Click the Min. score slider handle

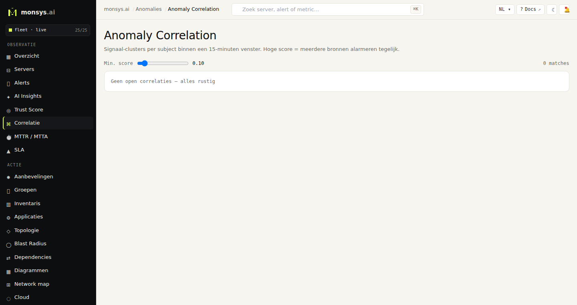point(145,63)
